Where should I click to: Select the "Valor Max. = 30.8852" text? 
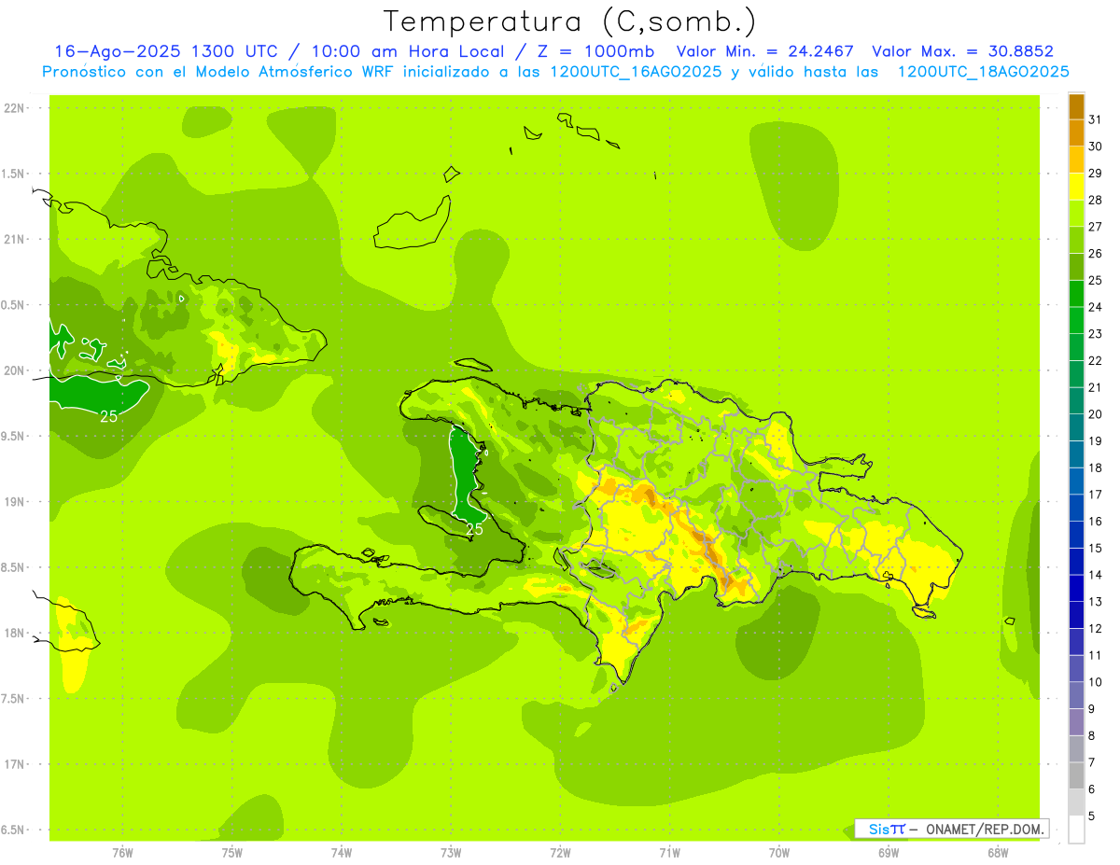962,51
